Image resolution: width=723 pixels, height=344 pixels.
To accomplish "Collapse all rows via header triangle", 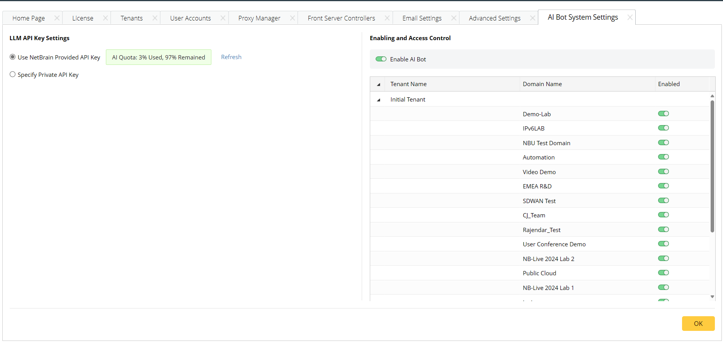I will tap(379, 85).
